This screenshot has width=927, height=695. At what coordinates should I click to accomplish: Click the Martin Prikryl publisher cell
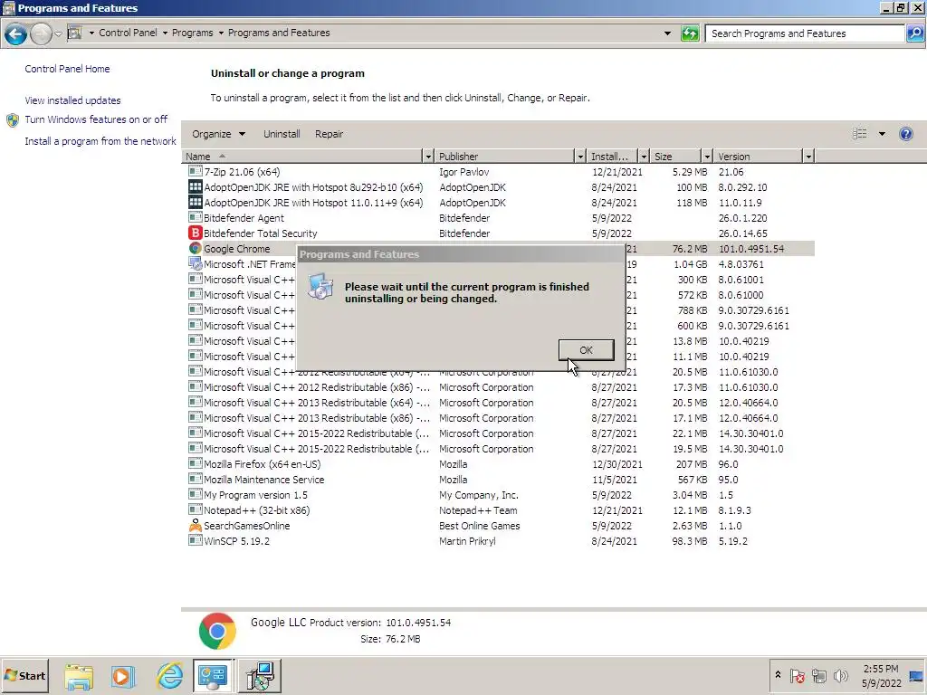click(467, 541)
